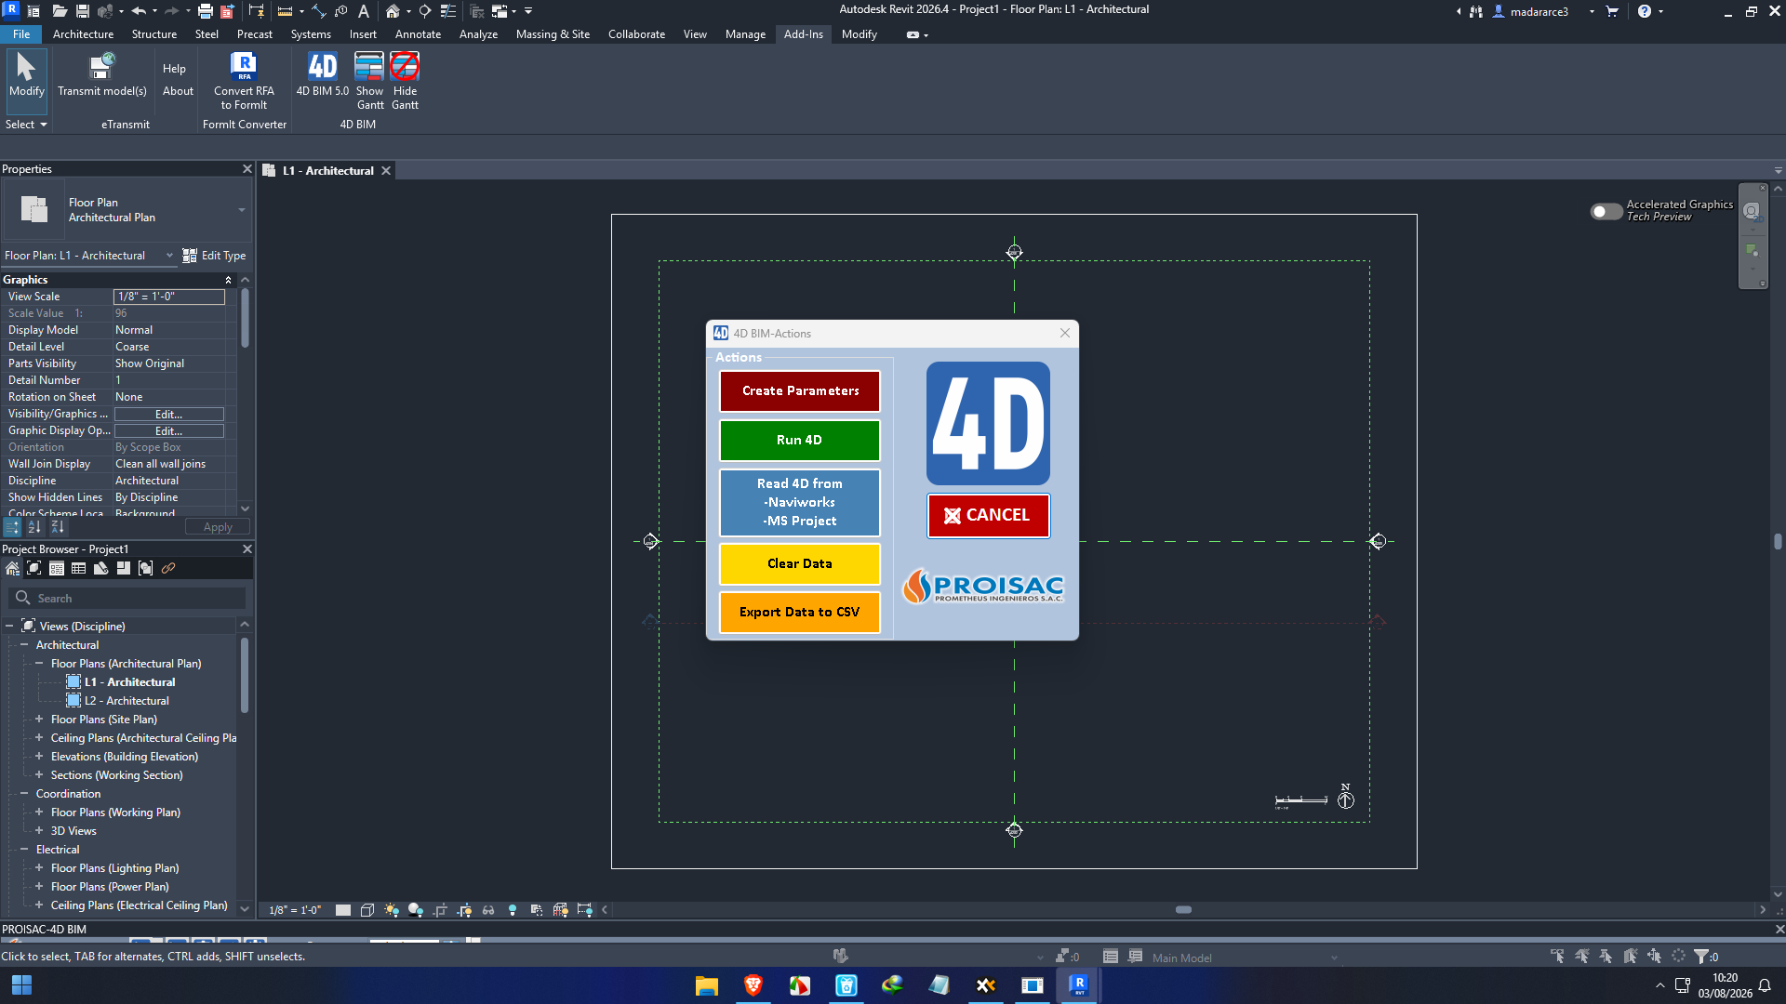Click the yellow Clear Data button
Image resolution: width=1786 pixels, height=1004 pixels.
[800, 564]
